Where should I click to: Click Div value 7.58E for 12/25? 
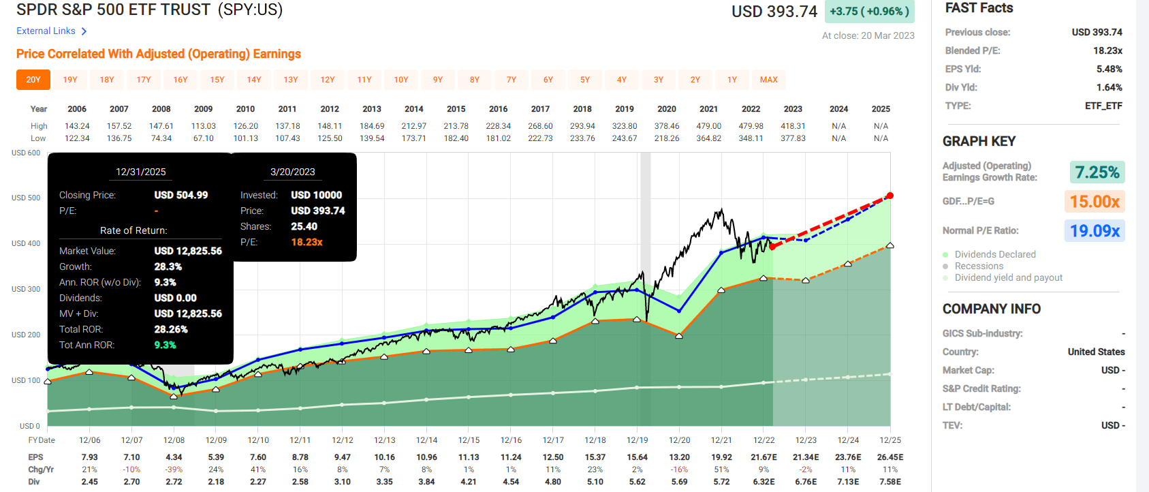pos(890,482)
